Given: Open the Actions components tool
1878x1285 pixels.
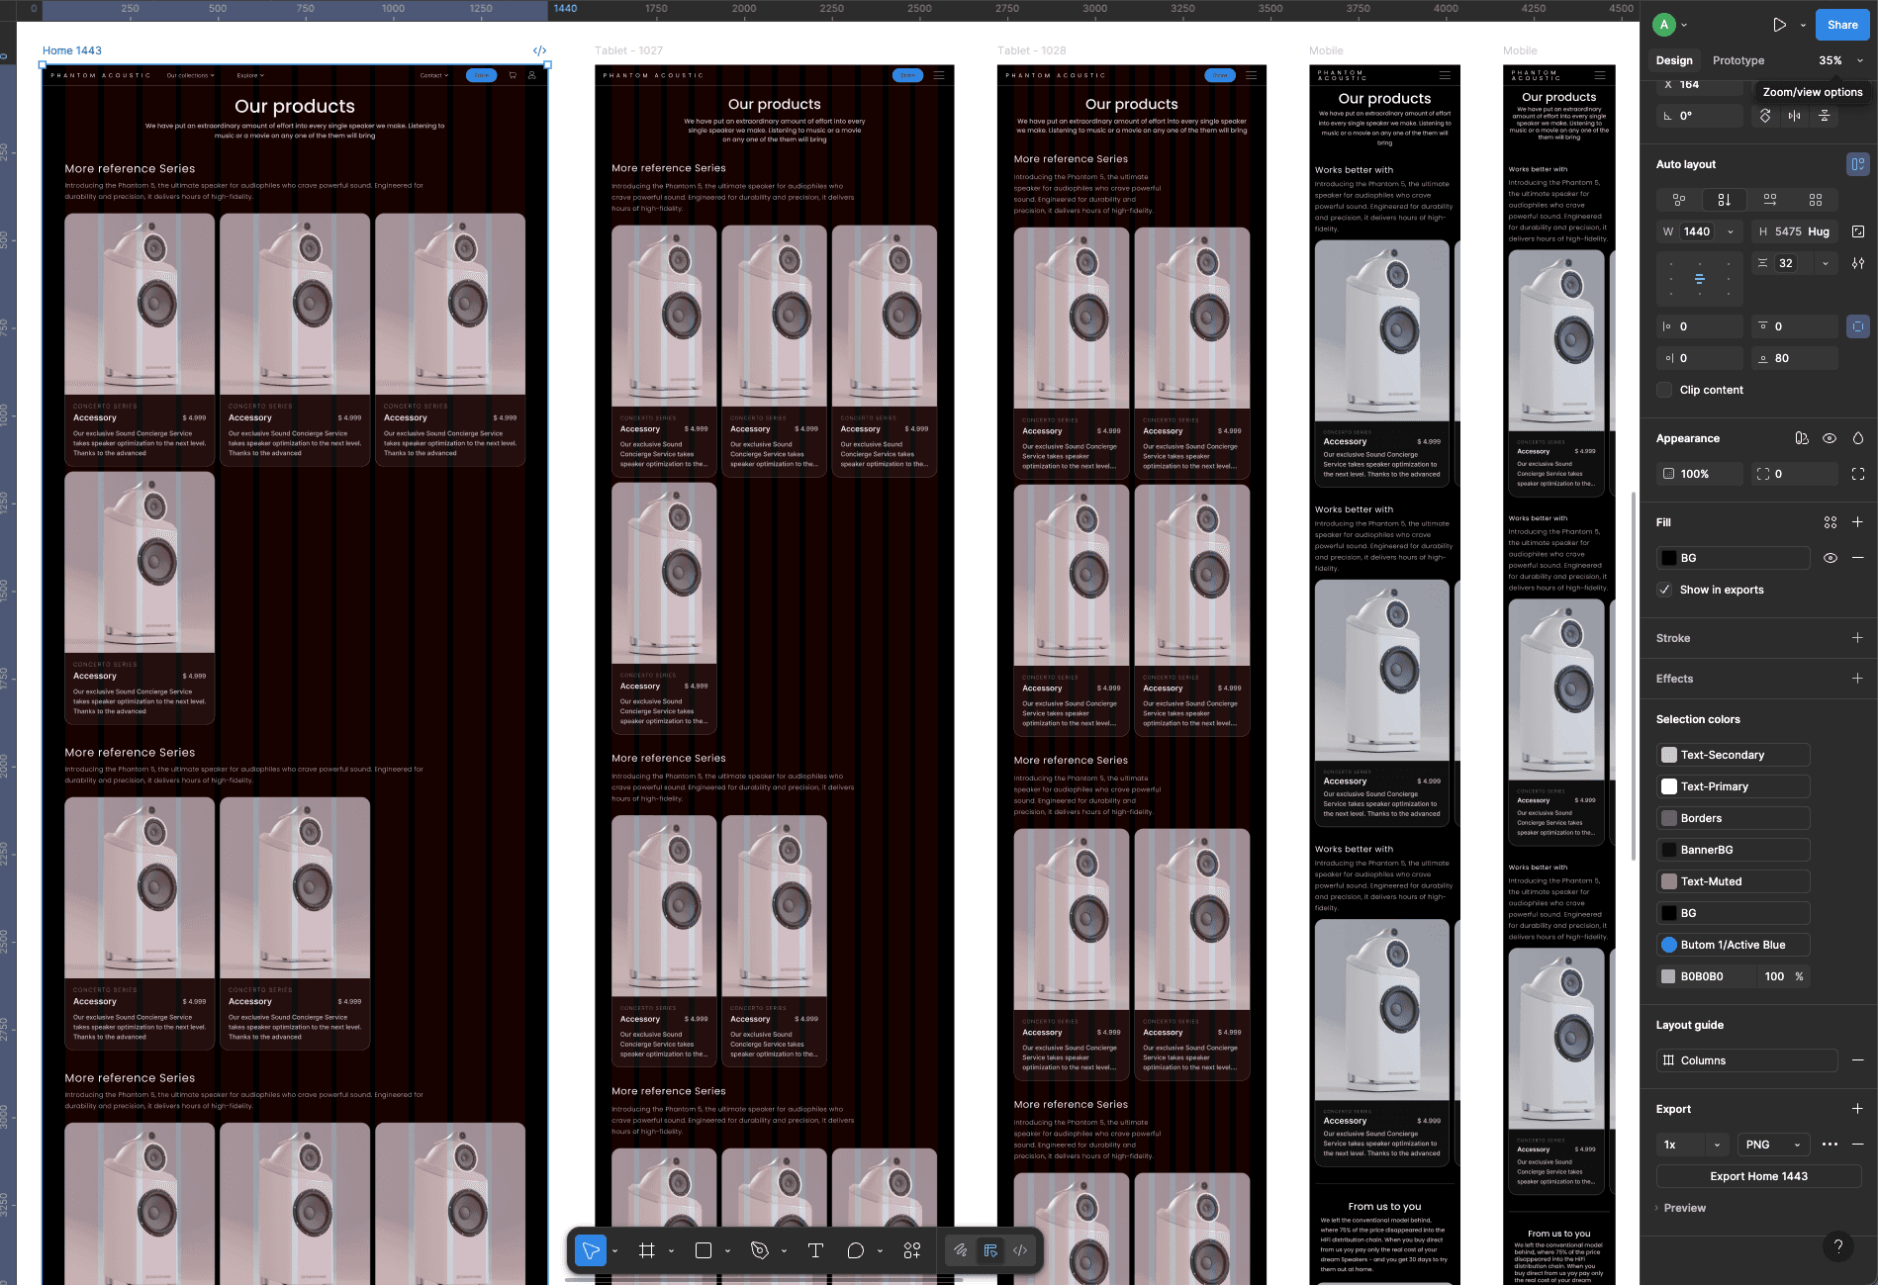Looking at the screenshot, I should [x=912, y=1250].
